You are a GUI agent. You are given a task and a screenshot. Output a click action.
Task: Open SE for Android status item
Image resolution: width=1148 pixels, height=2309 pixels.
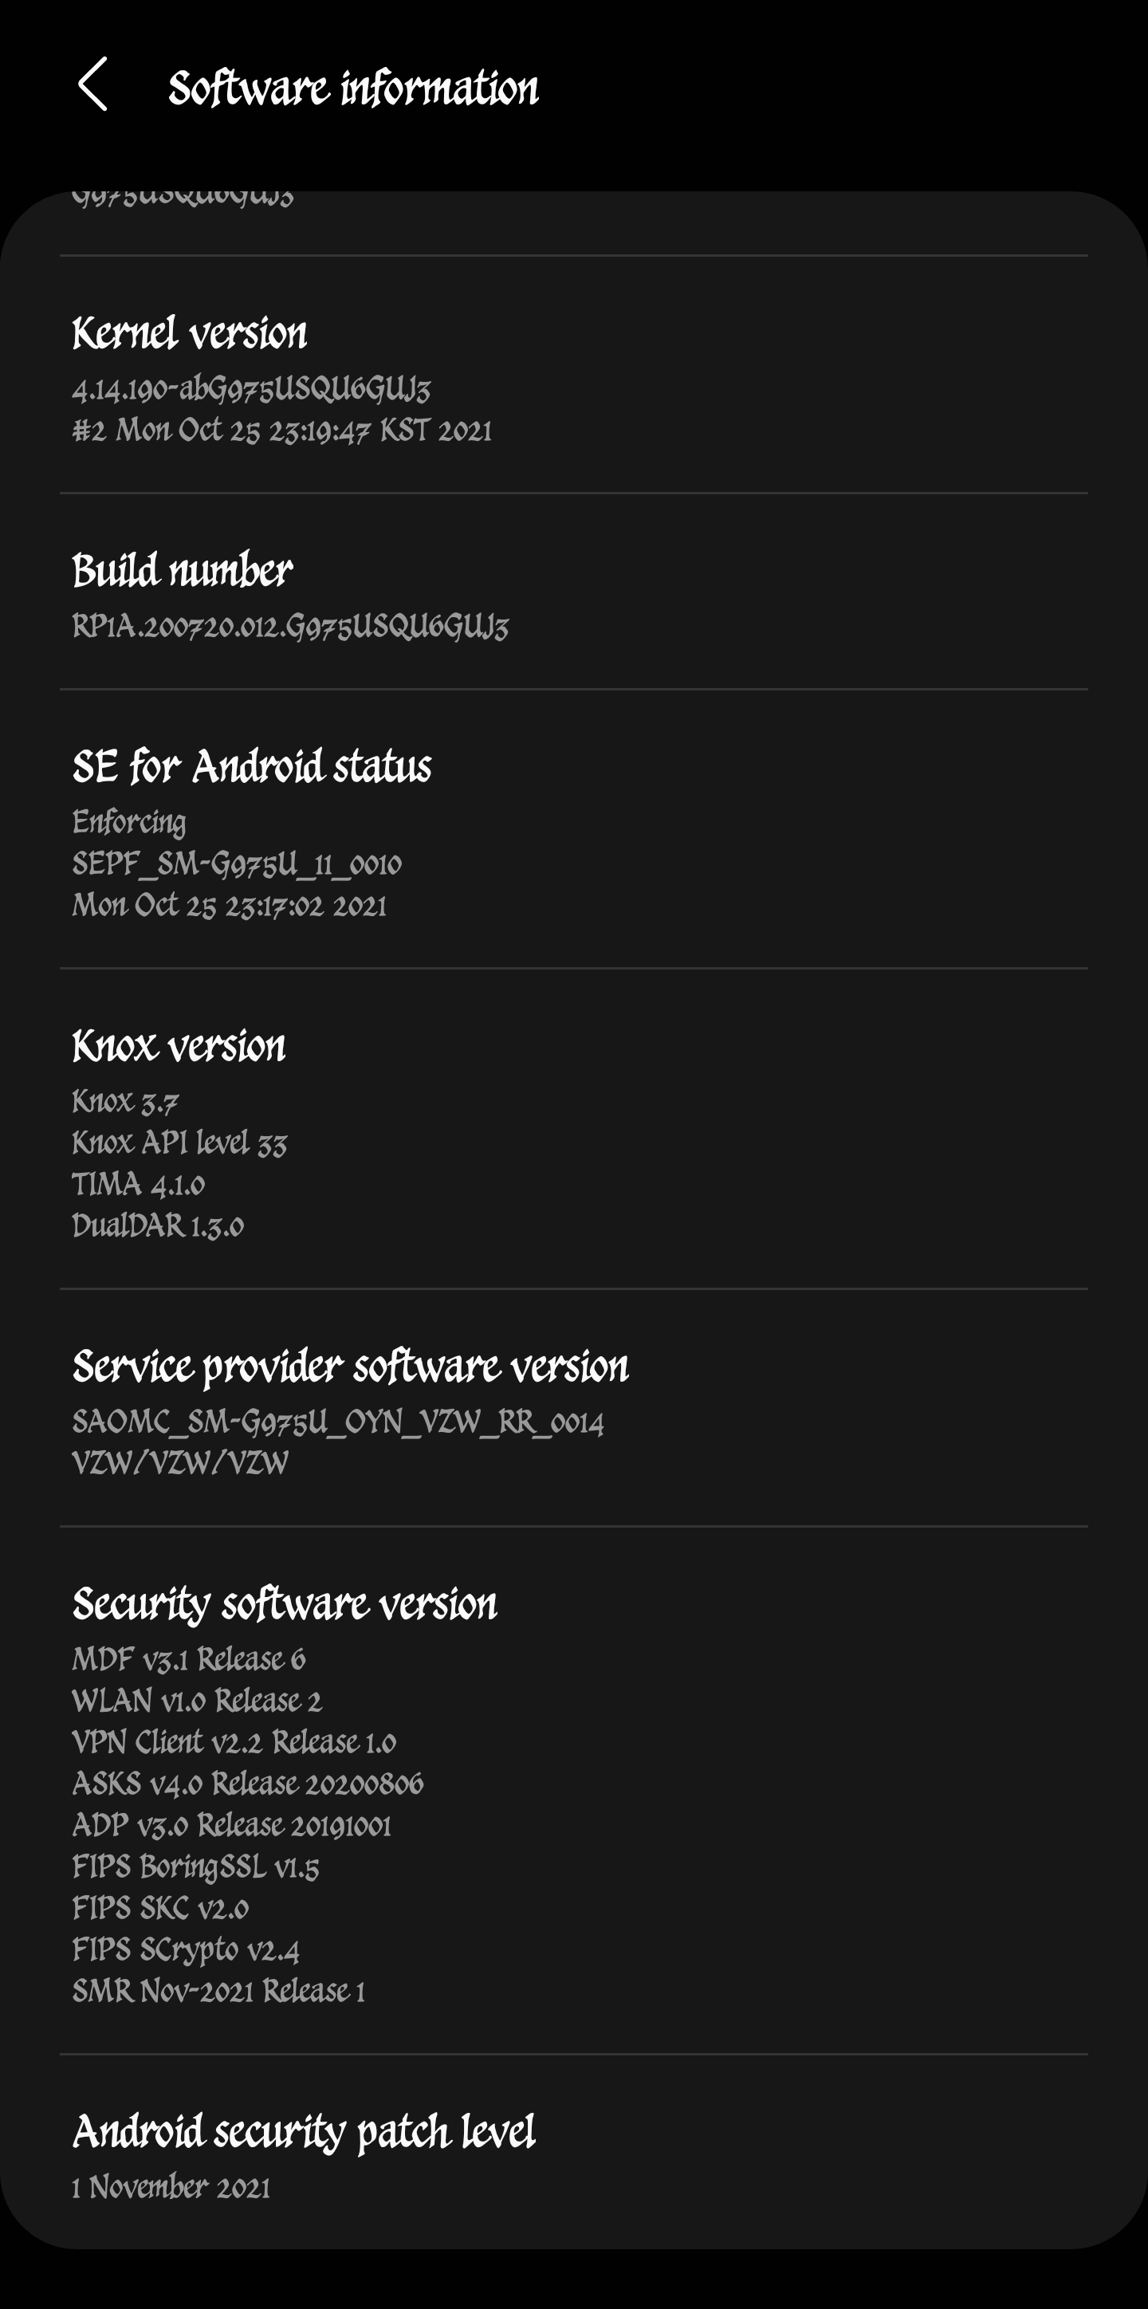click(573, 829)
